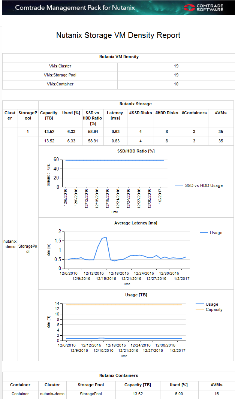Click the SSD/HDD Ratio [%] chart title
This screenshot has height=399, width=235.
(136, 151)
